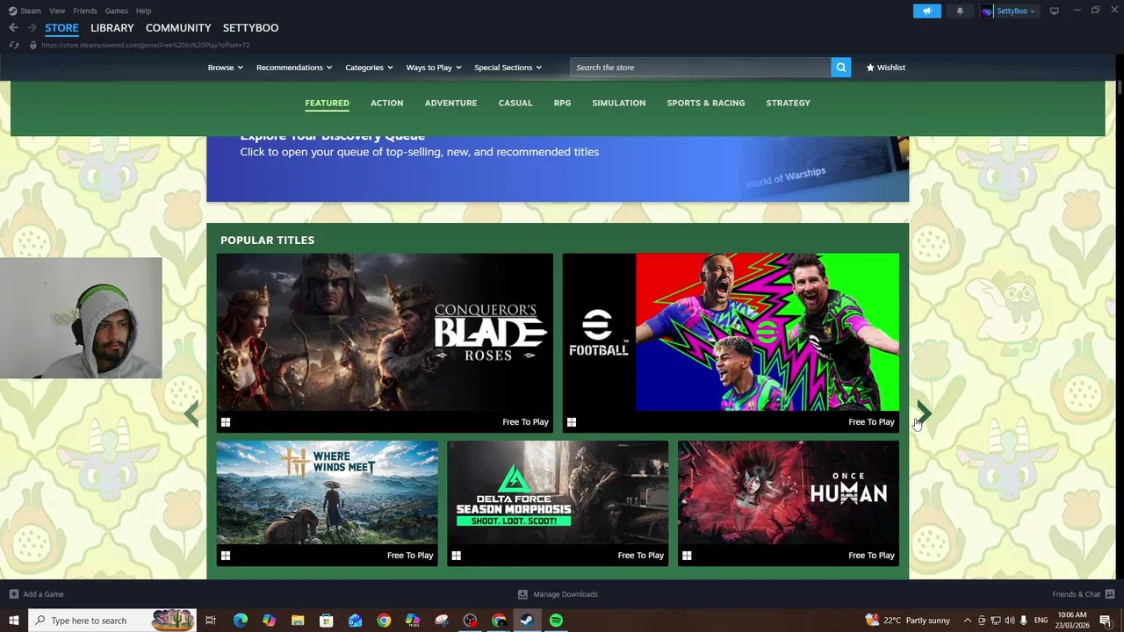This screenshot has height=632, width=1124.
Task: Select the STRATEGY genre tab
Action: [x=788, y=103]
